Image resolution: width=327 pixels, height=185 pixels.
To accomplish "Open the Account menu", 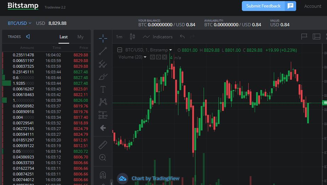I will click(x=312, y=6).
